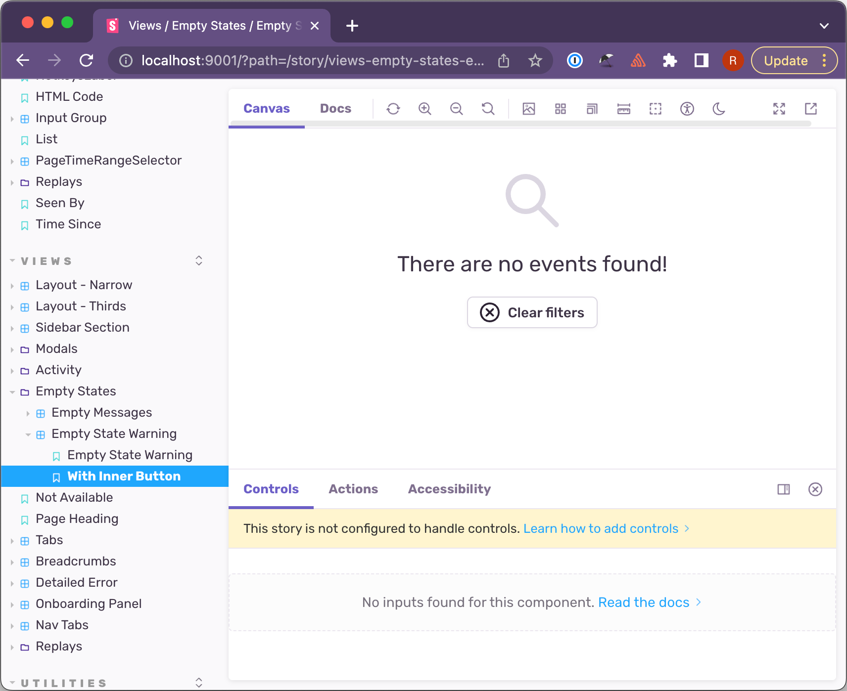Open the HTML Code story
This screenshot has width=847, height=691.
tap(69, 96)
